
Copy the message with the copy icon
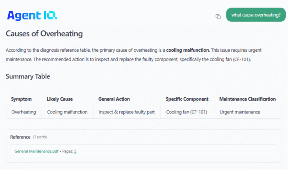218,16
